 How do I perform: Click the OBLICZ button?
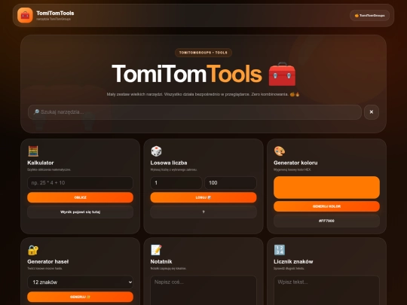click(x=80, y=197)
